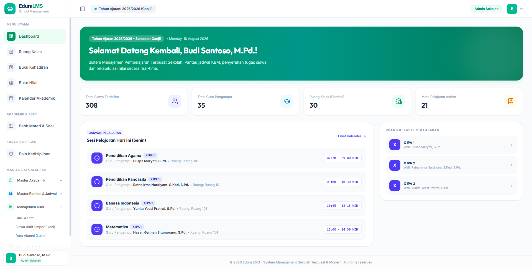Click Tahun Ajaran 2025/2026 (Ganjil) pill

coord(123,9)
